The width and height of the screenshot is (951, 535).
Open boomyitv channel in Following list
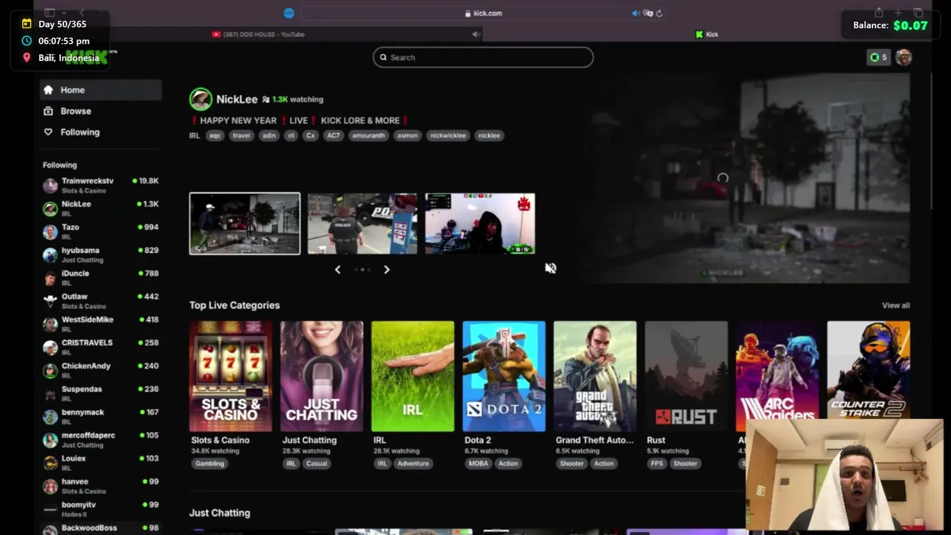pos(100,509)
